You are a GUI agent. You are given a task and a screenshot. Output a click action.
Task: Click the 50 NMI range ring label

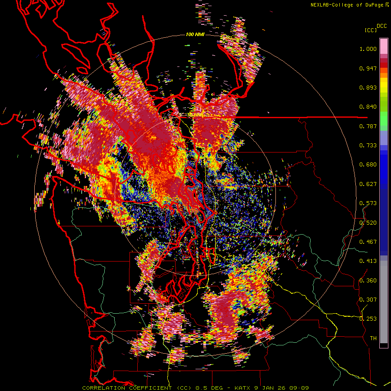(x=195, y=115)
